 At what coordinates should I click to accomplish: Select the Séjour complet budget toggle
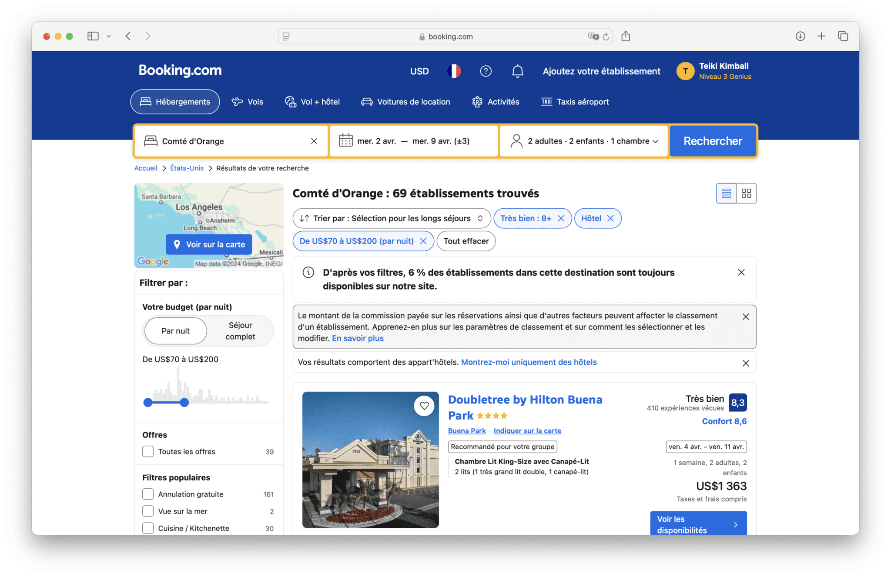click(240, 331)
